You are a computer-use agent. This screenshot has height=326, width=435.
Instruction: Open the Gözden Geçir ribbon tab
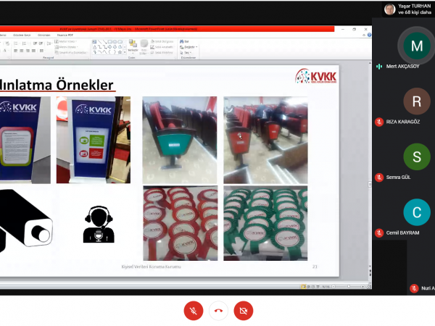[22, 35]
